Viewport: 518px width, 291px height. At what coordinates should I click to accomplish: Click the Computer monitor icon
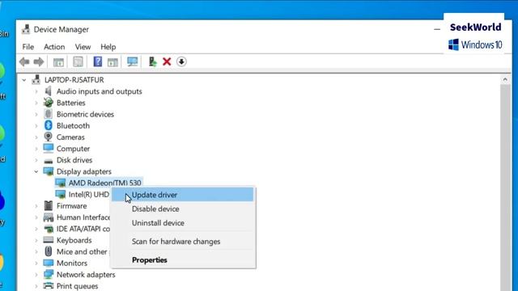coord(49,149)
